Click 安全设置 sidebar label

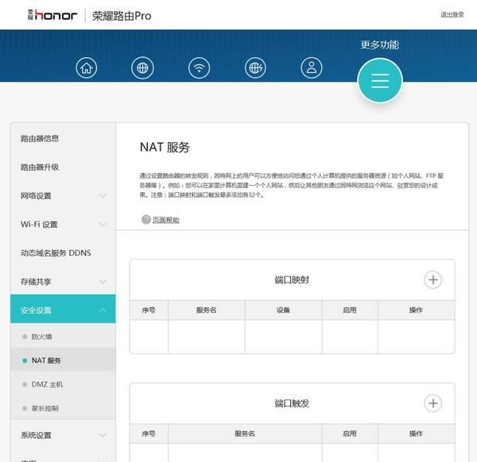[36, 310]
